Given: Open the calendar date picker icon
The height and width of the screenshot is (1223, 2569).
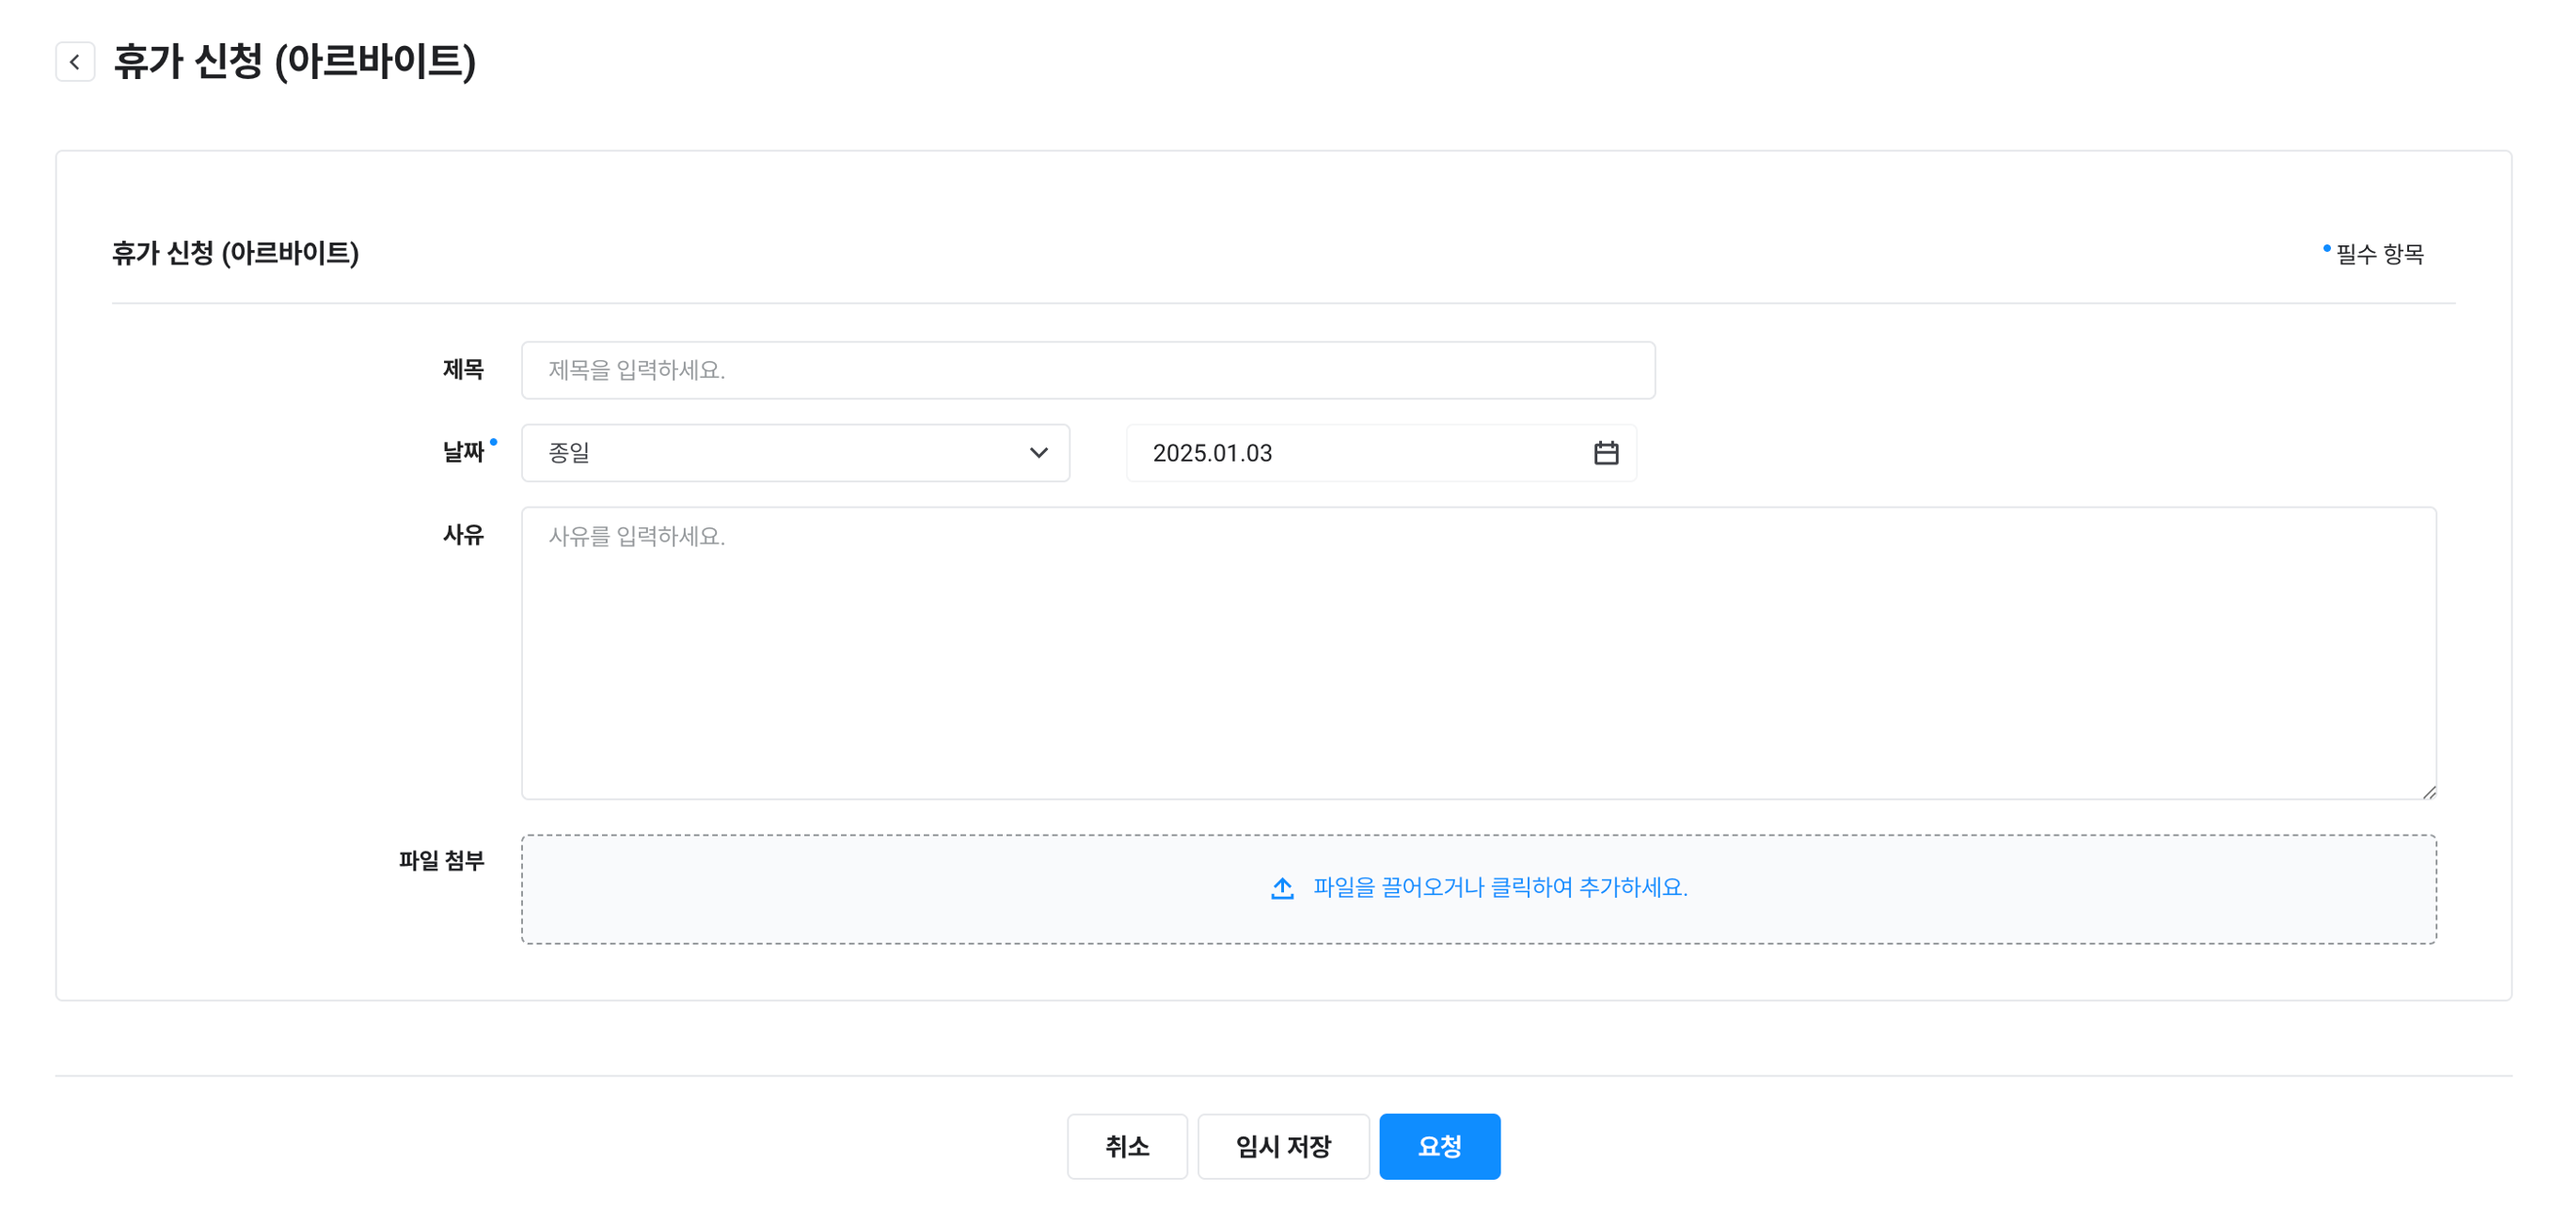Looking at the screenshot, I should 1606,453.
